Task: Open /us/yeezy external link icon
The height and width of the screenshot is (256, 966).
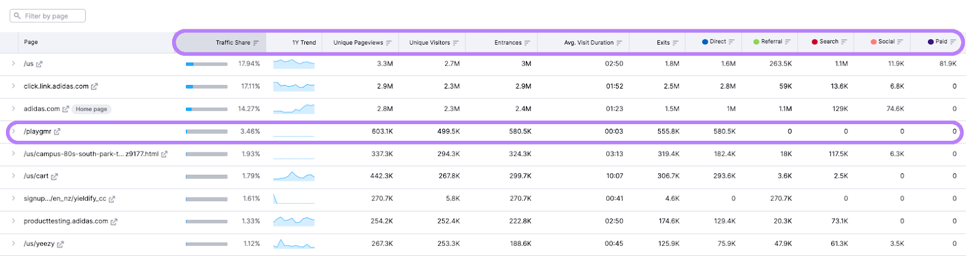Action: click(60, 244)
